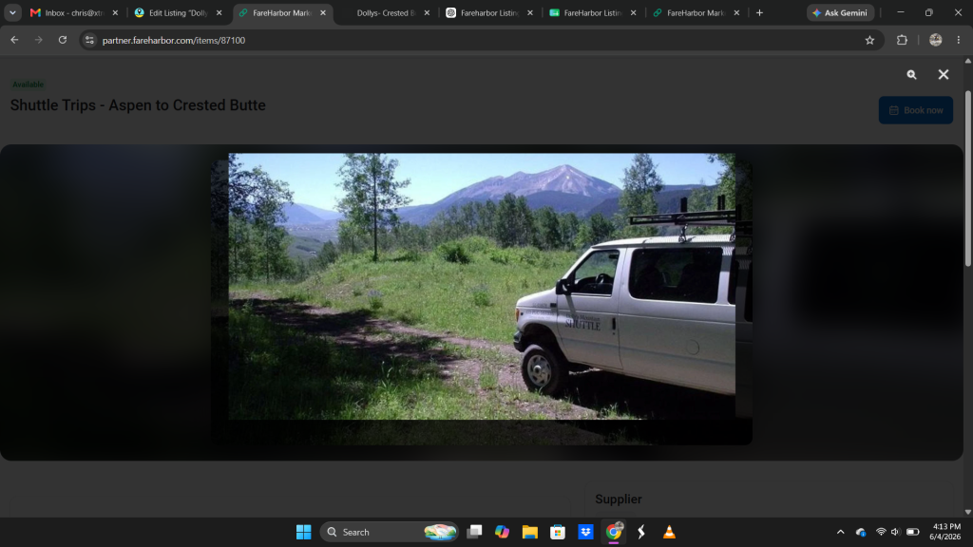Go back to previous page

[14, 40]
